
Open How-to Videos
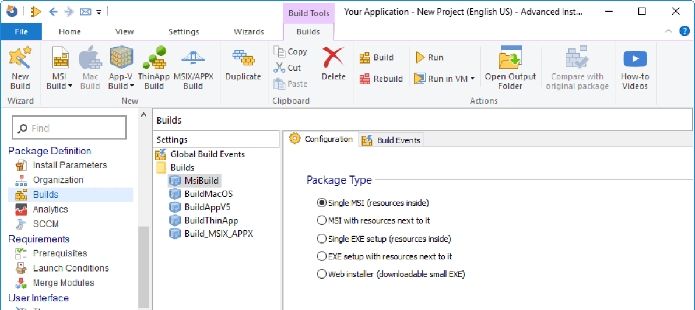(x=634, y=69)
